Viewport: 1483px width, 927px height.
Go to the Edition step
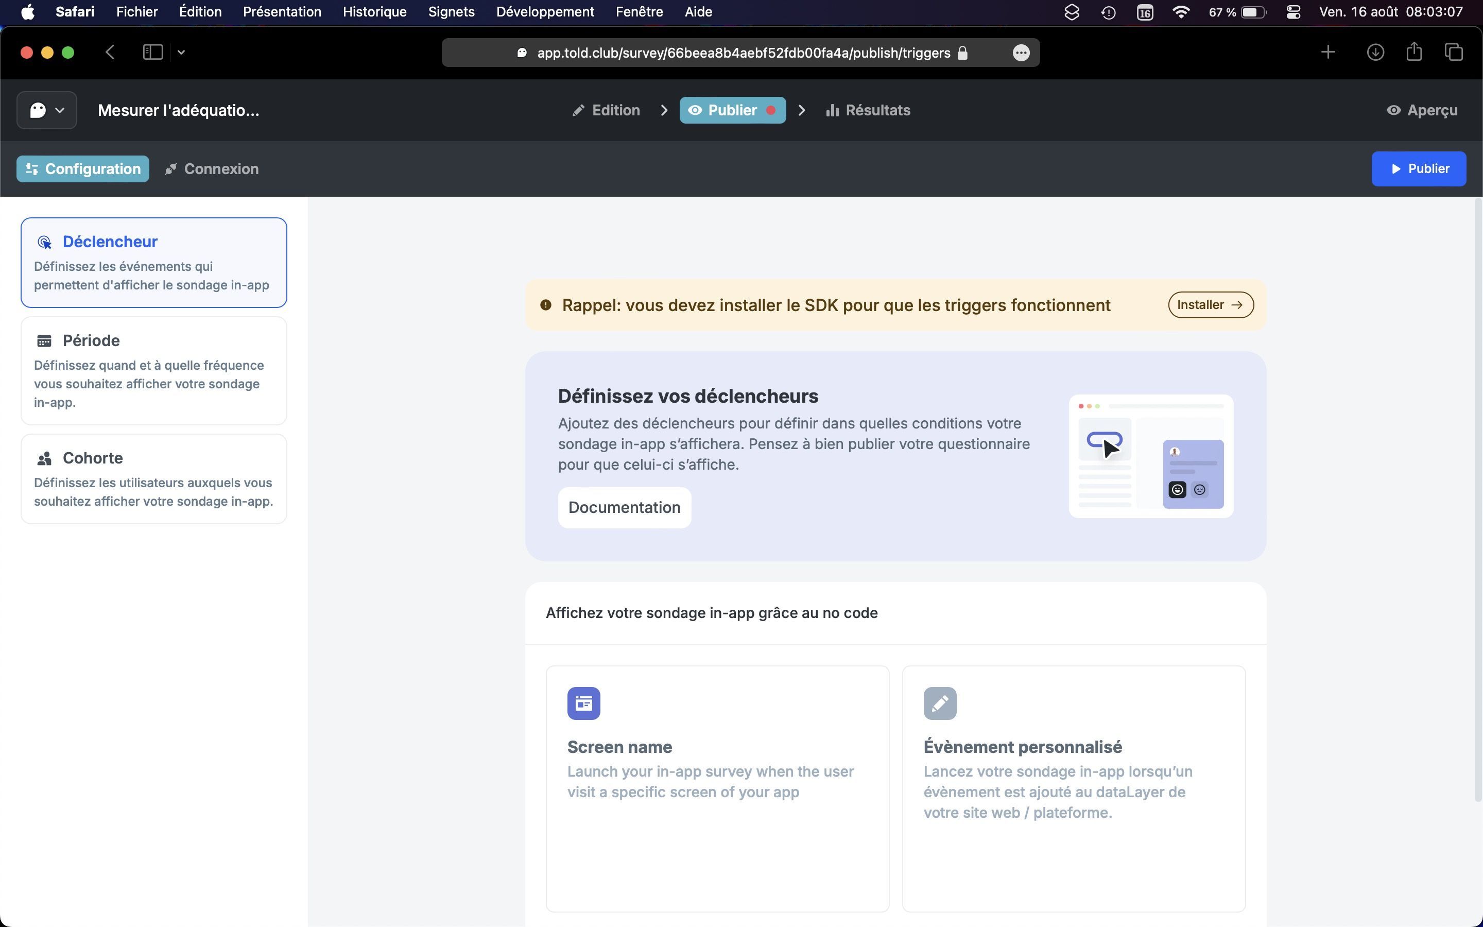pos(606,110)
